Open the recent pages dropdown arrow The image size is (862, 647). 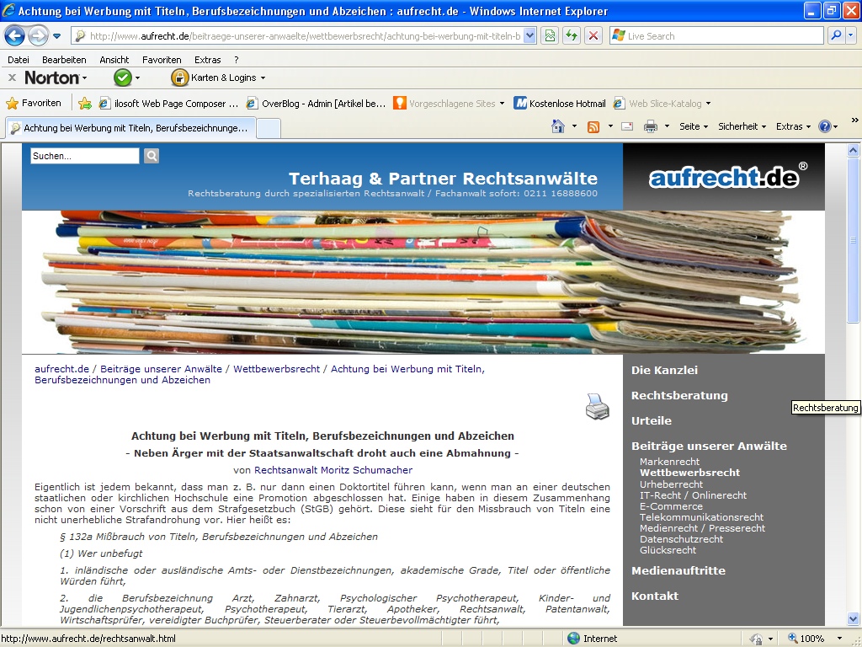pos(56,36)
